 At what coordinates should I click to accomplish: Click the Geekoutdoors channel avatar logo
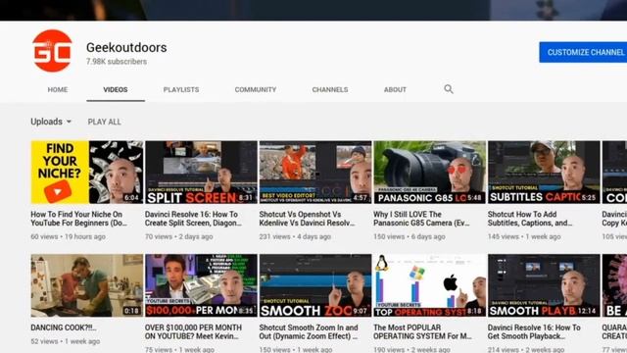pyautogui.click(x=52, y=51)
